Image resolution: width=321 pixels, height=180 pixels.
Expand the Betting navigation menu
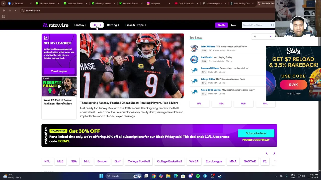click(113, 25)
